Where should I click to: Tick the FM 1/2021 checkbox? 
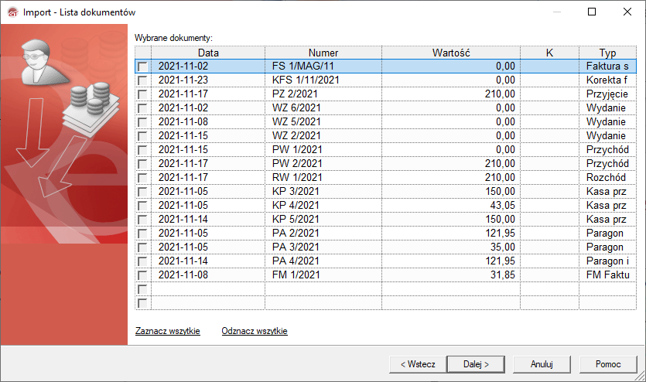click(142, 275)
